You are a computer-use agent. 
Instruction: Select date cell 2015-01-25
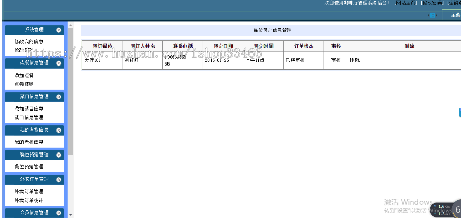tap(223, 60)
